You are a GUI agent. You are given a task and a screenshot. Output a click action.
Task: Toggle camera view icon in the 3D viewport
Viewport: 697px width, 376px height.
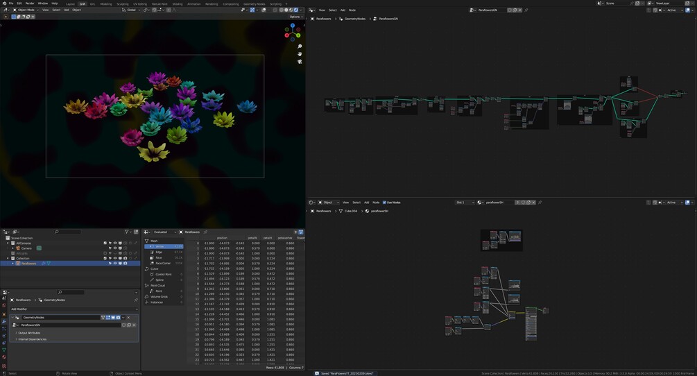[x=300, y=61]
